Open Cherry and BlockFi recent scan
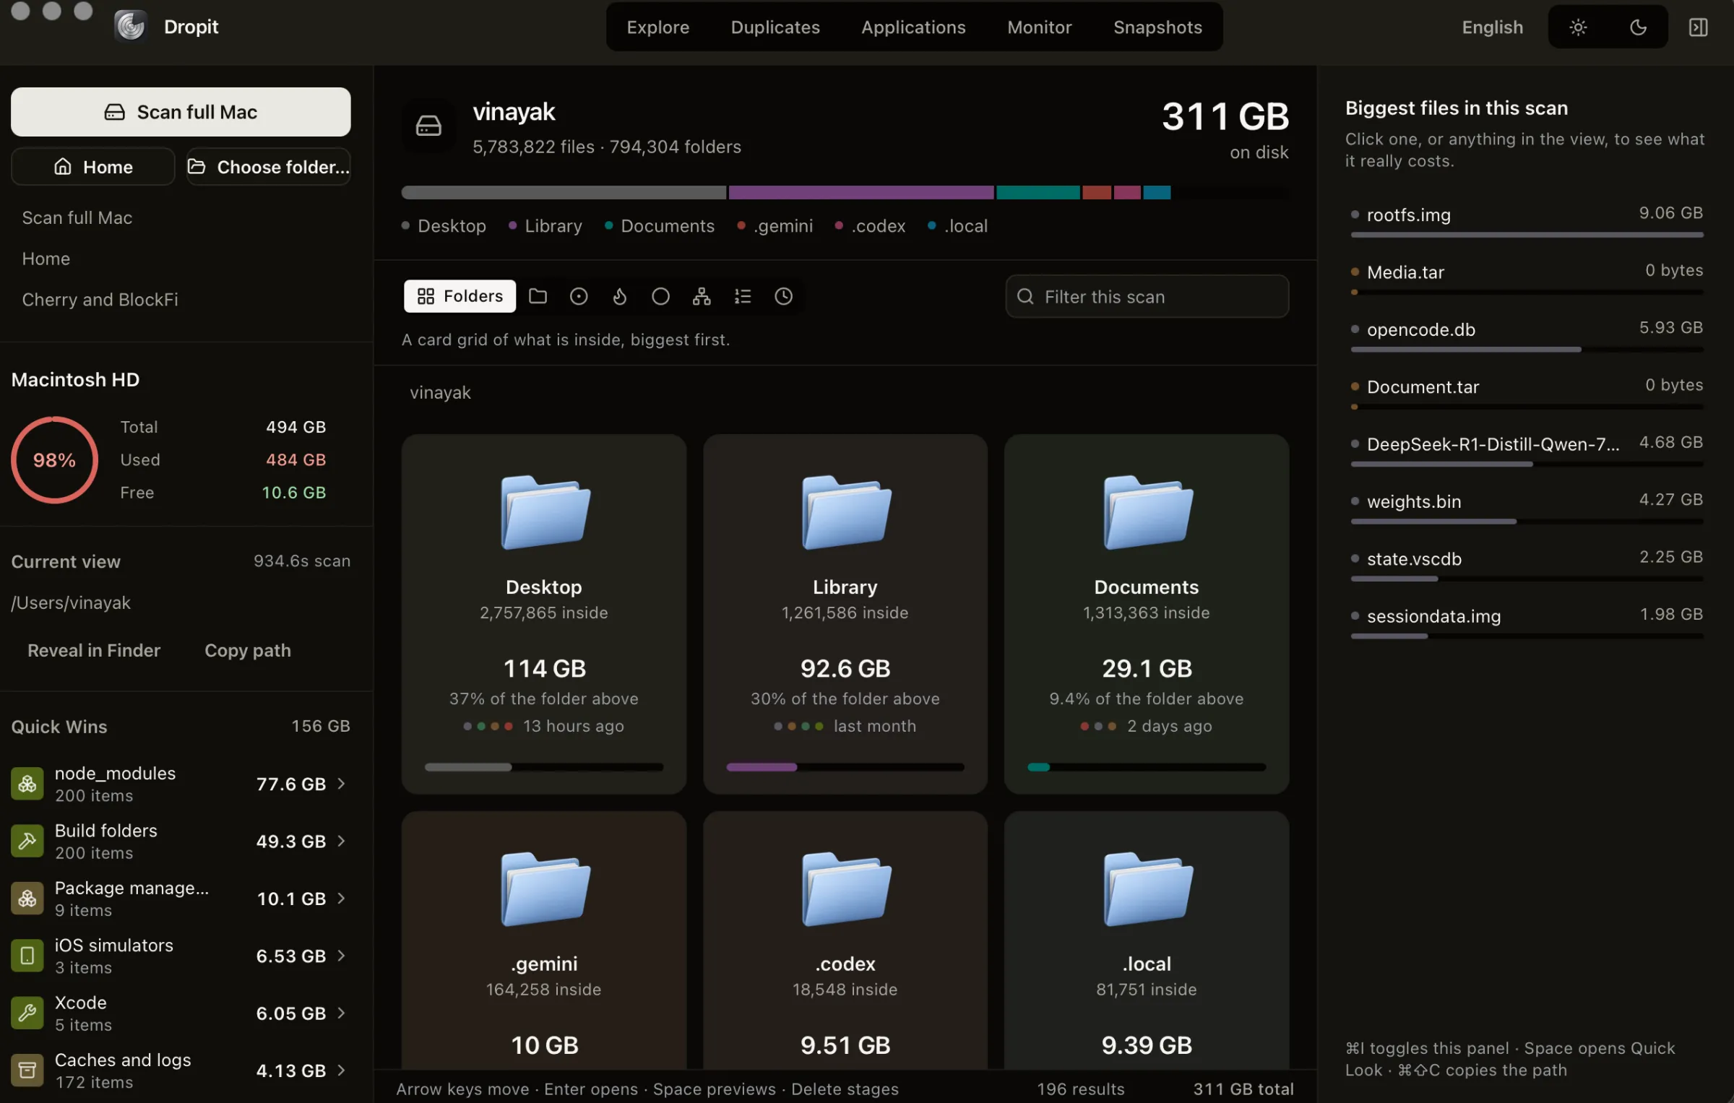Image resolution: width=1734 pixels, height=1103 pixels. [x=100, y=300]
